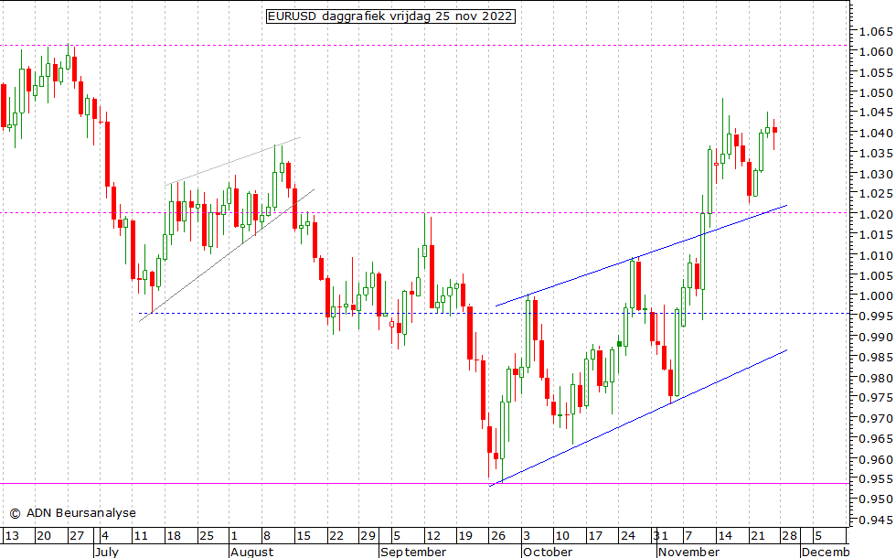
Task: Click the 'August' month label on time axis
Action: pos(252,552)
